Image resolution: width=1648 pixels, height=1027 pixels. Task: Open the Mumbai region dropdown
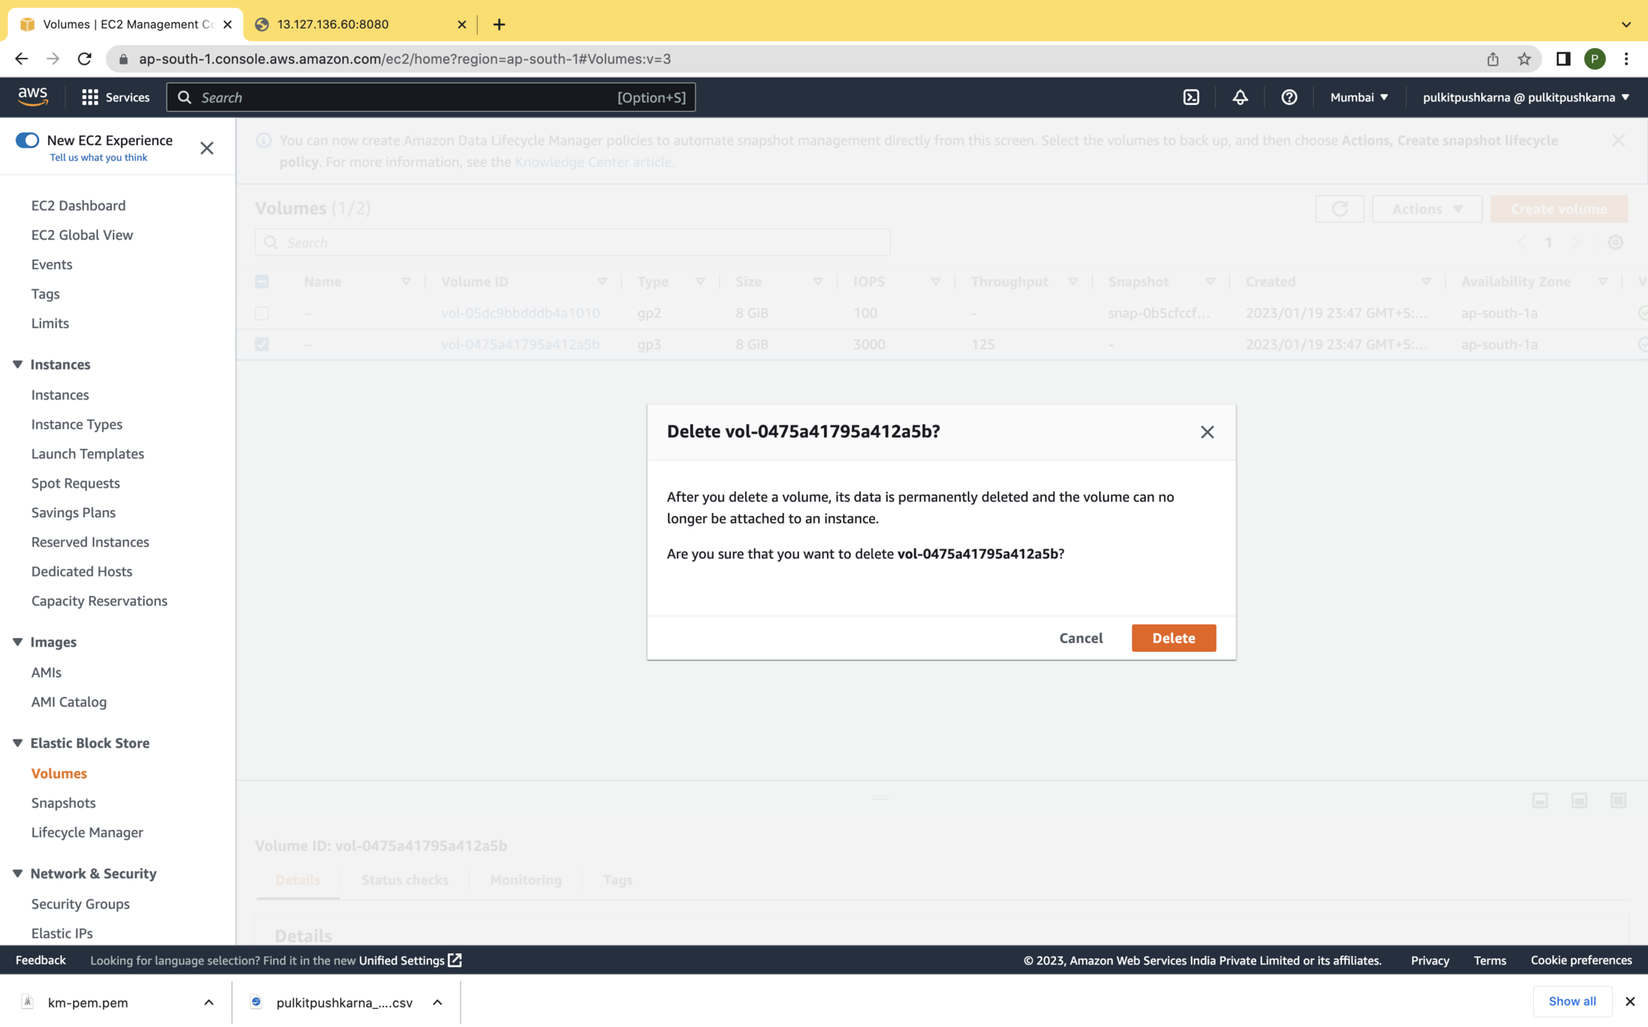1359,97
